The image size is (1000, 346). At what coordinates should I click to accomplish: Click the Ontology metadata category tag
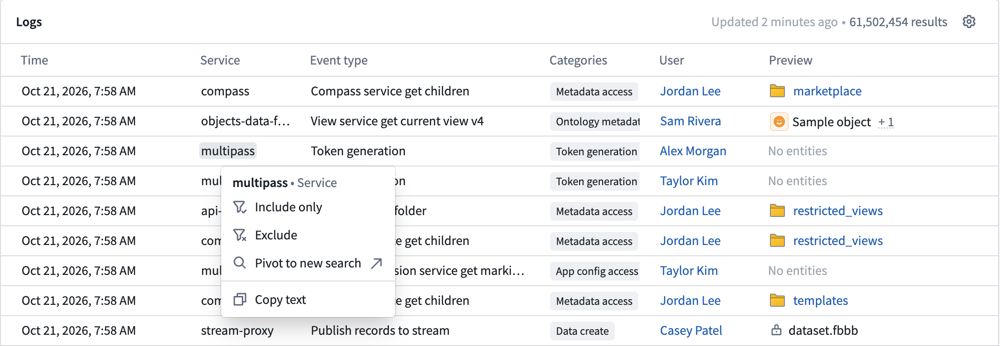[595, 122]
